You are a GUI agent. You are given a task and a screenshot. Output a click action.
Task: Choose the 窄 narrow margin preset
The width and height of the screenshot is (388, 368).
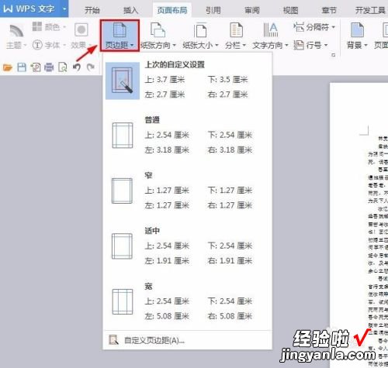187,191
